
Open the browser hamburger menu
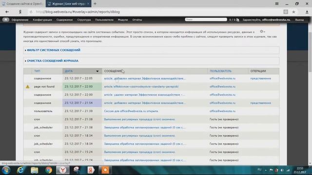tap(277, 3)
